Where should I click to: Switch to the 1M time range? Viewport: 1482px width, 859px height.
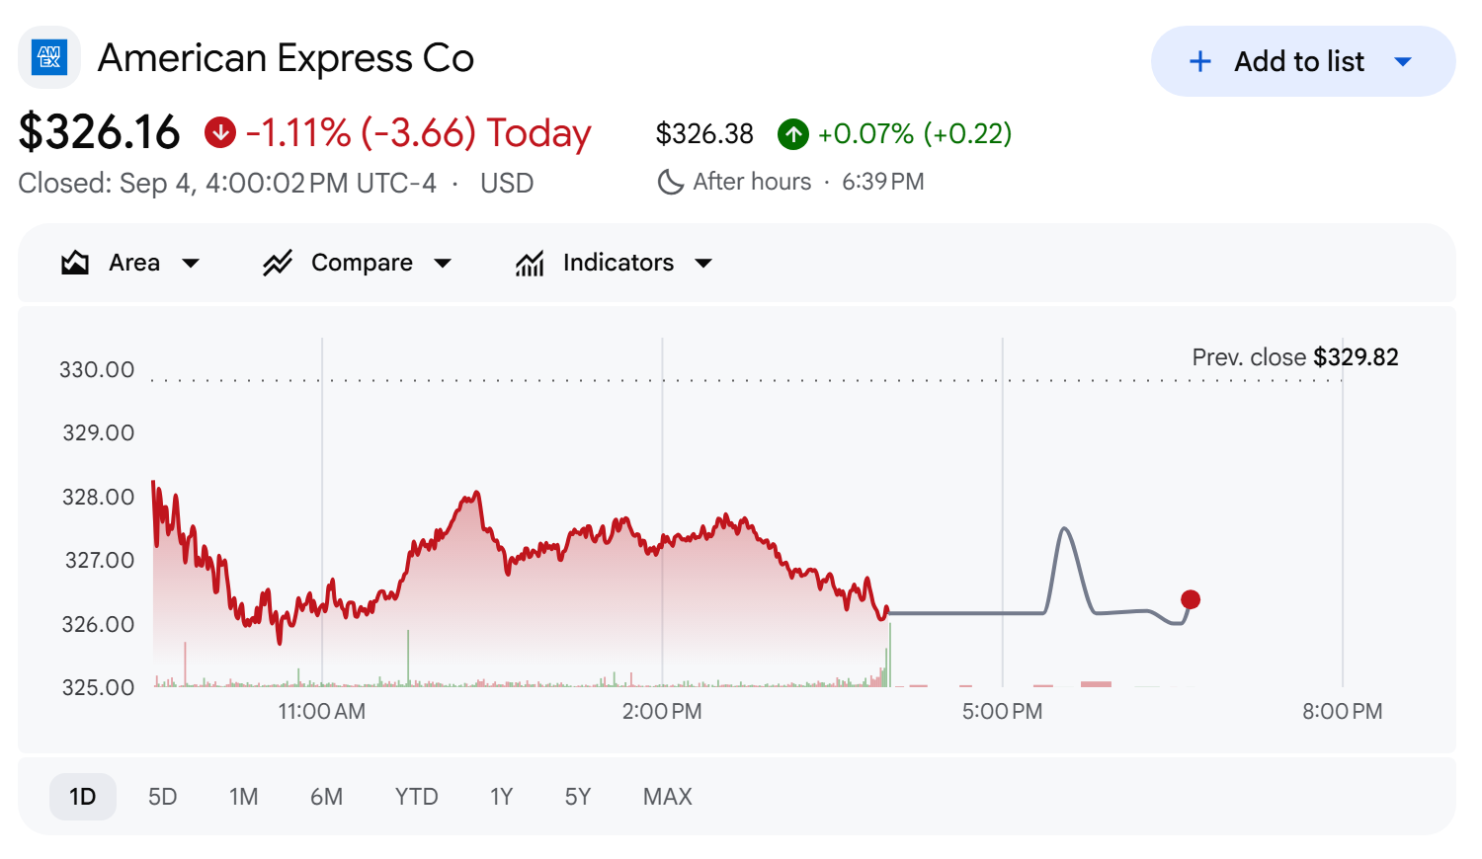(243, 797)
